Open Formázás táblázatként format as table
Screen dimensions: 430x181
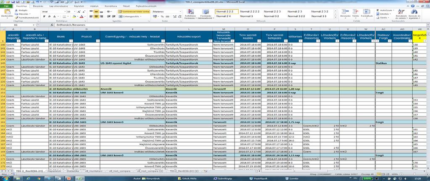coord(206,14)
